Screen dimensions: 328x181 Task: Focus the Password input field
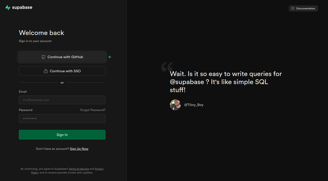62,118
